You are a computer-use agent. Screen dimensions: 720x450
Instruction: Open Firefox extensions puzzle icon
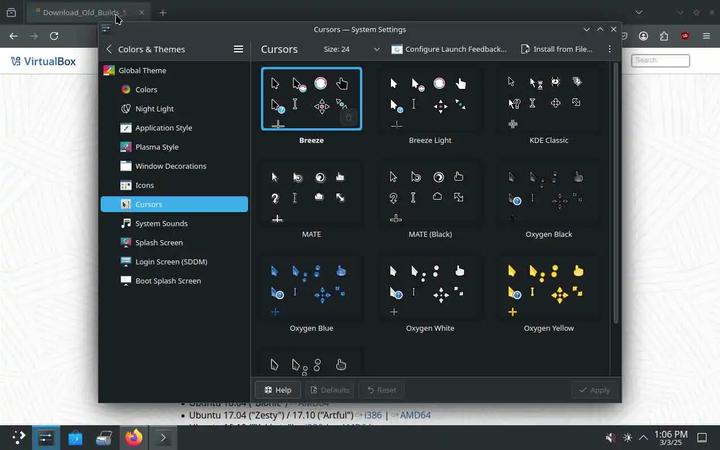click(x=664, y=36)
